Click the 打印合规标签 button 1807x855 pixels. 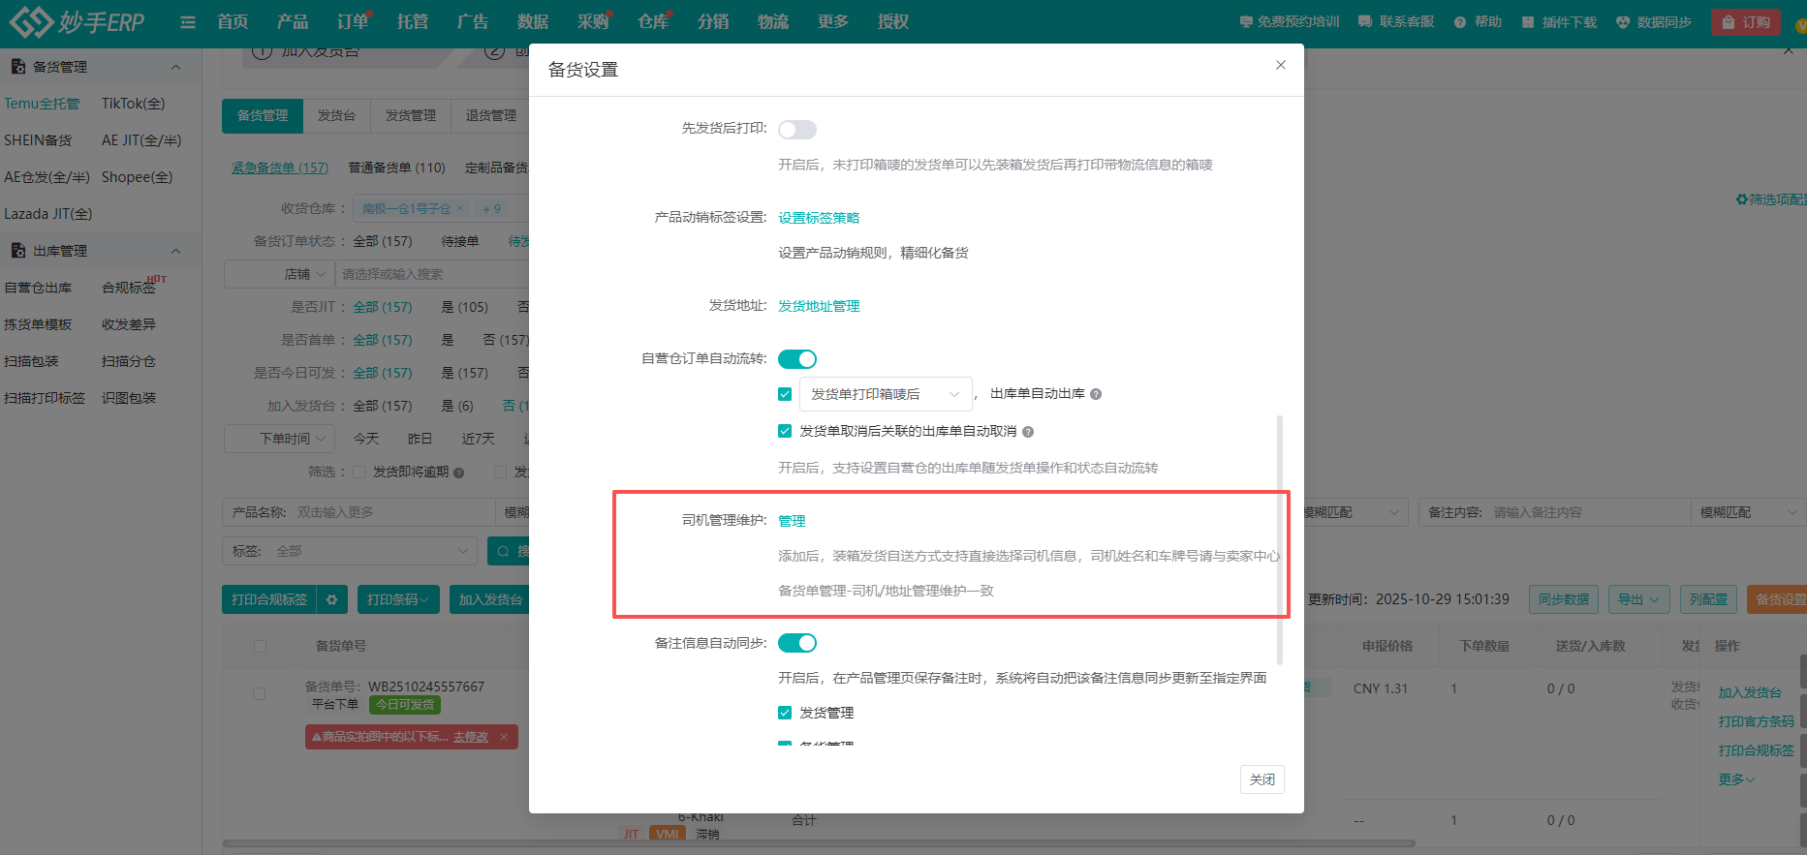click(x=269, y=600)
